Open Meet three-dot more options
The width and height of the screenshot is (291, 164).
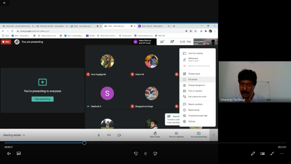pos(214,135)
